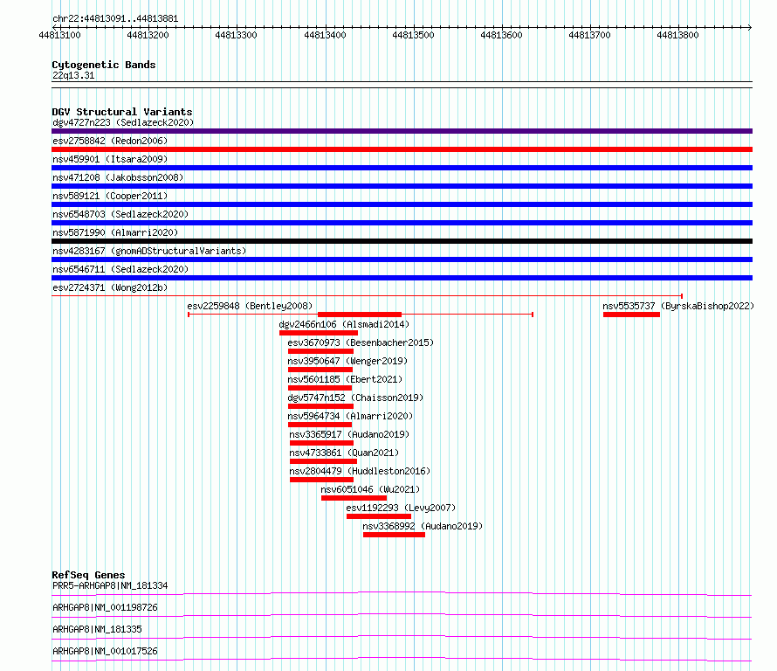Open variant dgv4727n223 (Sedlazeck2020)
This screenshot has width=777, height=671.
[123, 122]
